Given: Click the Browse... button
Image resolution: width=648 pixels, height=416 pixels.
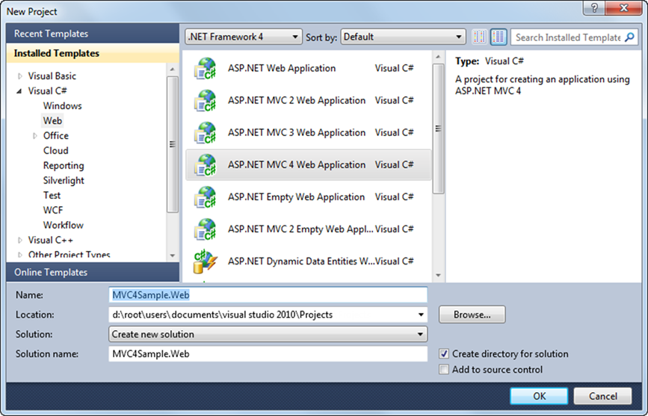Looking at the screenshot, I should [x=472, y=314].
